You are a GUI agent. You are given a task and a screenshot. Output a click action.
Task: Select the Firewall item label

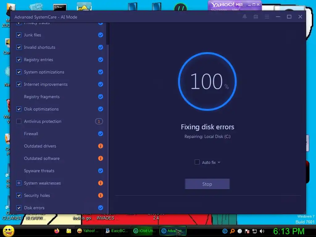[31, 134]
